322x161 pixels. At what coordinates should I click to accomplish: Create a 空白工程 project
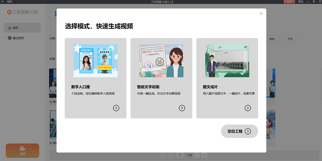click(239, 131)
